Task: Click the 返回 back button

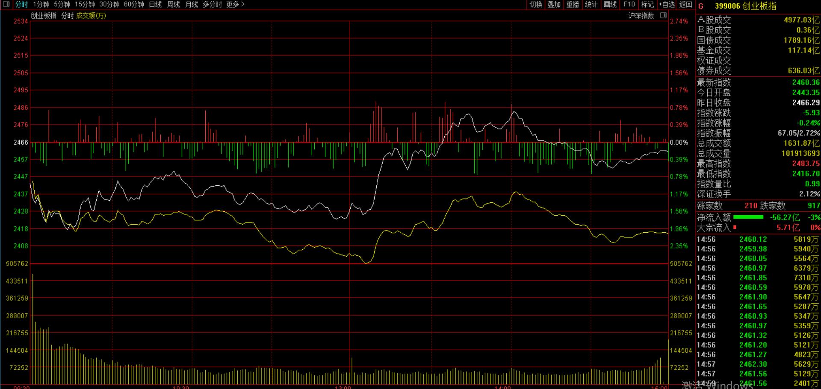Action: (x=685, y=4)
